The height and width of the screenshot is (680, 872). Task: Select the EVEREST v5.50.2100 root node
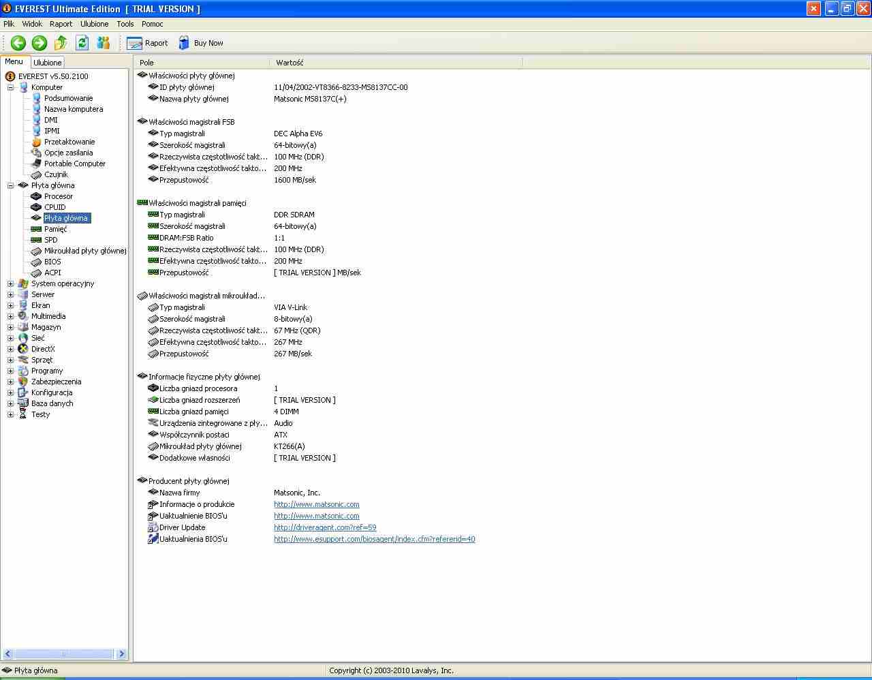click(53, 76)
